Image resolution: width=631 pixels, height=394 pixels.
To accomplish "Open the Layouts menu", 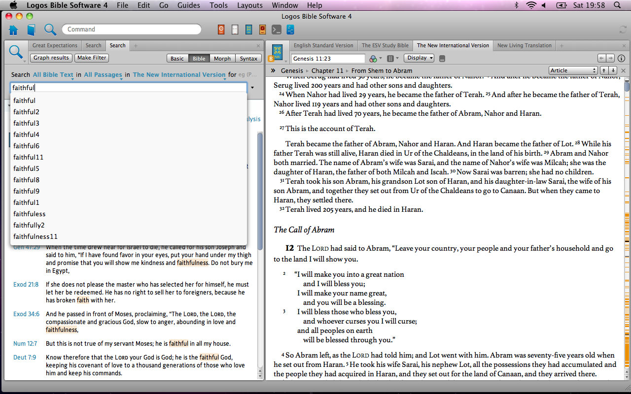I will (x=250, y=5).
